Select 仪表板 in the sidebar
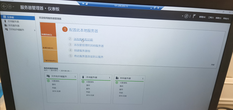The height and width of the screenshot is (110, 233). click(18, 18)
